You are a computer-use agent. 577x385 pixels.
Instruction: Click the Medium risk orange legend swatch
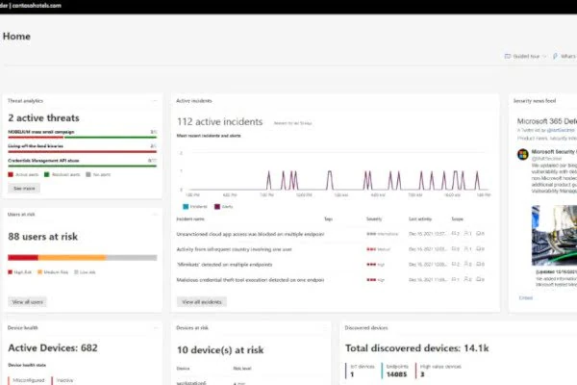(x=39, y=272)
